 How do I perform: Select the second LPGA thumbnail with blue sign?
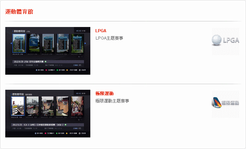[x=34, y=43]
